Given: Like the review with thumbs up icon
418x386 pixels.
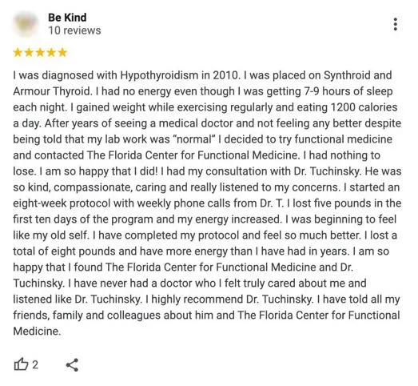Looking at the screenshot, I should (x=21, y=364).
